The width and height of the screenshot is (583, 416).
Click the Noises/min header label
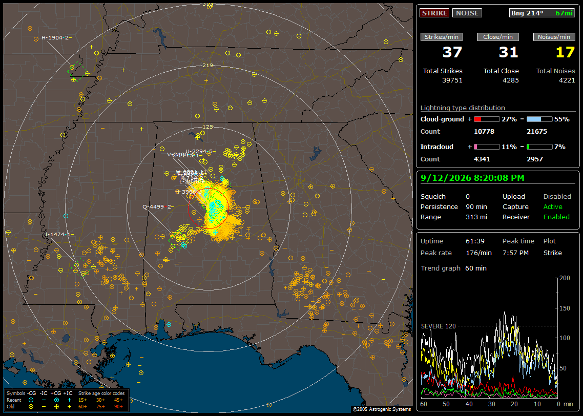554,37
